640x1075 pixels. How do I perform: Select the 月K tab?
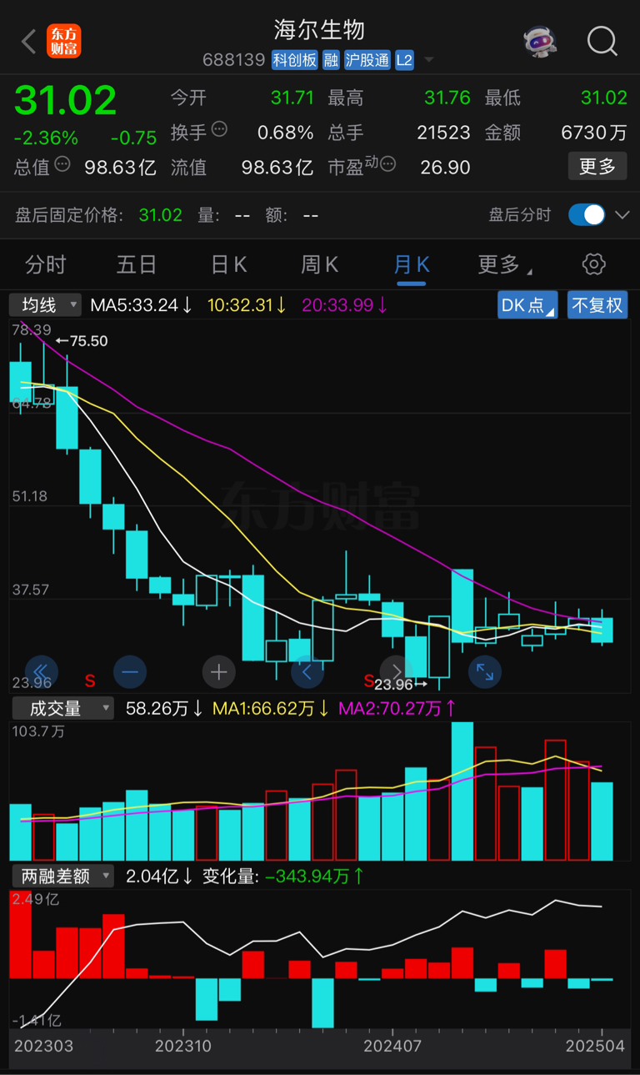tap(412, 265)
